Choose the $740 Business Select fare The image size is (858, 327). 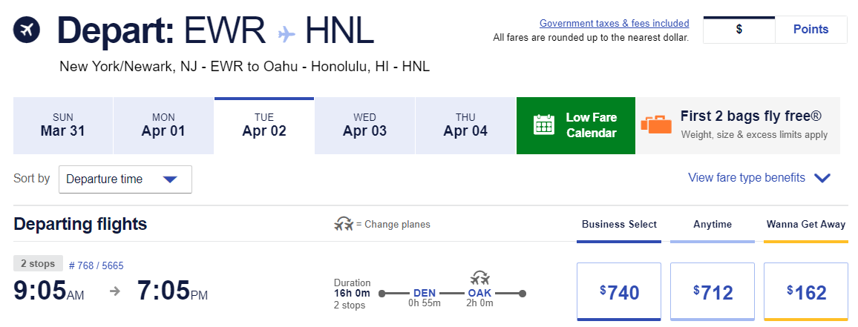click(618, 291)
